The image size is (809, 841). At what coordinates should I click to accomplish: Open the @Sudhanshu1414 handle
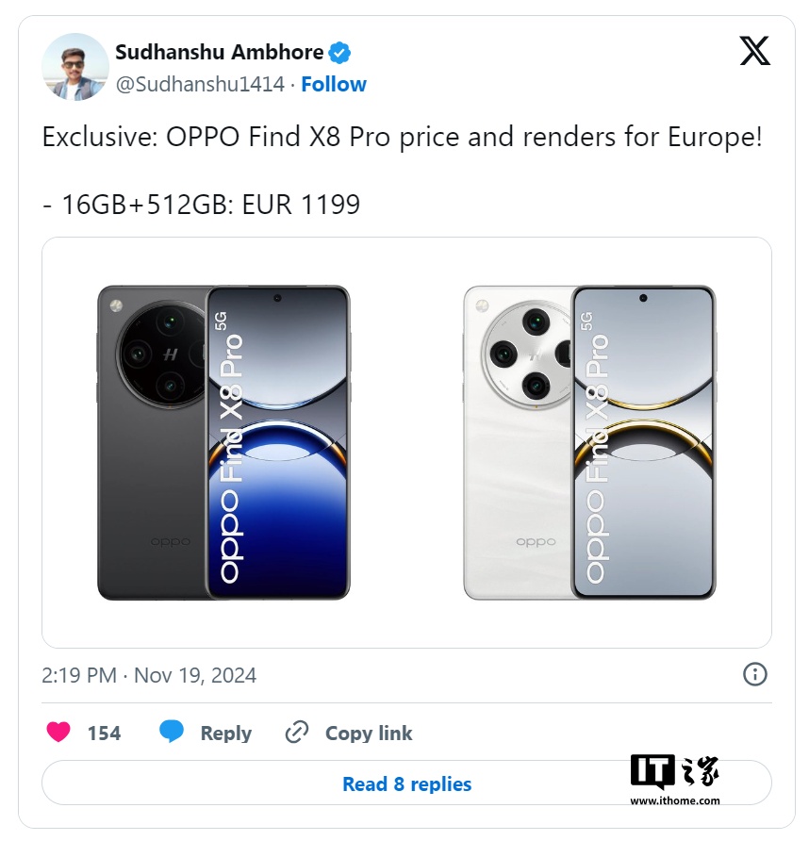[200, 84]
